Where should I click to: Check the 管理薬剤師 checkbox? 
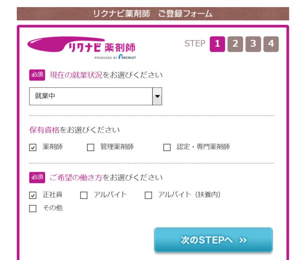pyautogui.click(x=91, y=147)
